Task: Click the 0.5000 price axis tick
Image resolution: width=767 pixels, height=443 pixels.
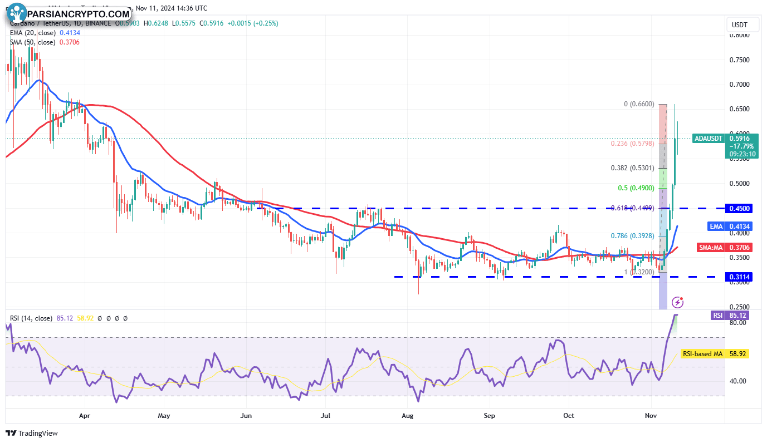Action: click(740, 183)
